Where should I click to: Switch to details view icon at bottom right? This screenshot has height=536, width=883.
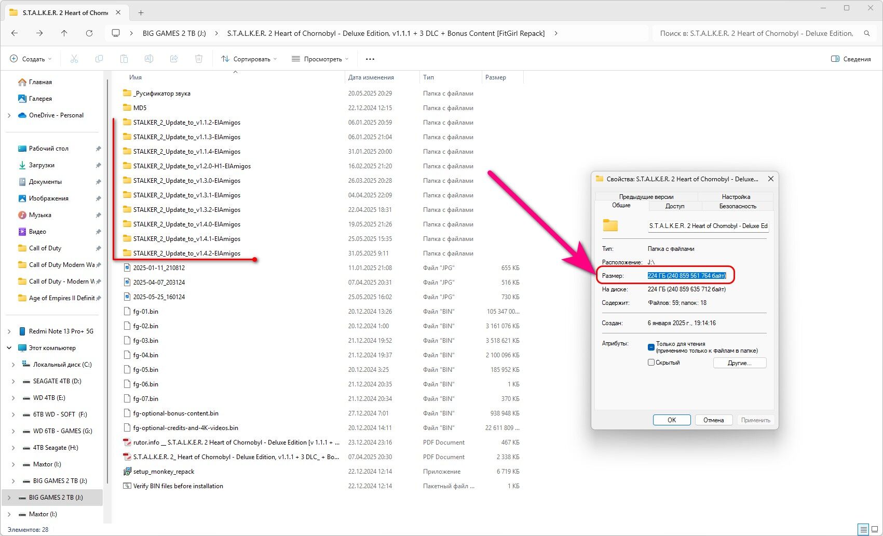coord(863,530)
